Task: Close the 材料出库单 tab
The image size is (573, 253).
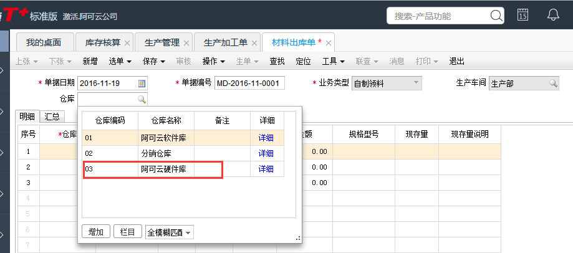Action: (x=329, y=43)
